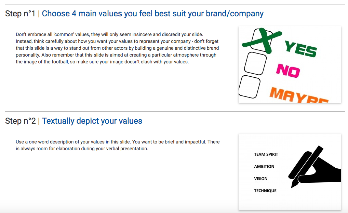Click the 'Step n°1' label
This screenshot has width=348, height=213.
pos(20,14)
